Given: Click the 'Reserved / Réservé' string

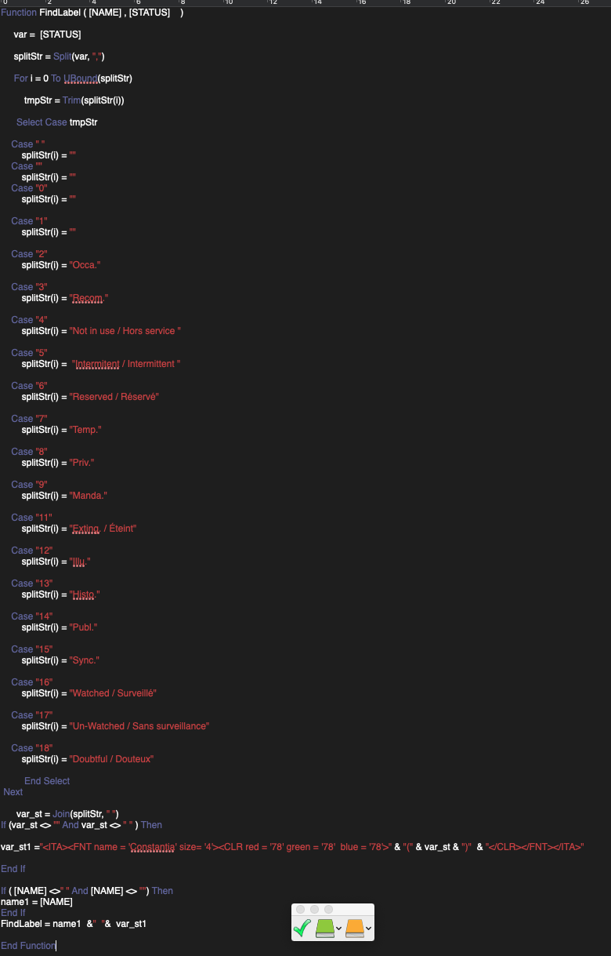Looking at the screenshot, I should (x=114, y=397).
